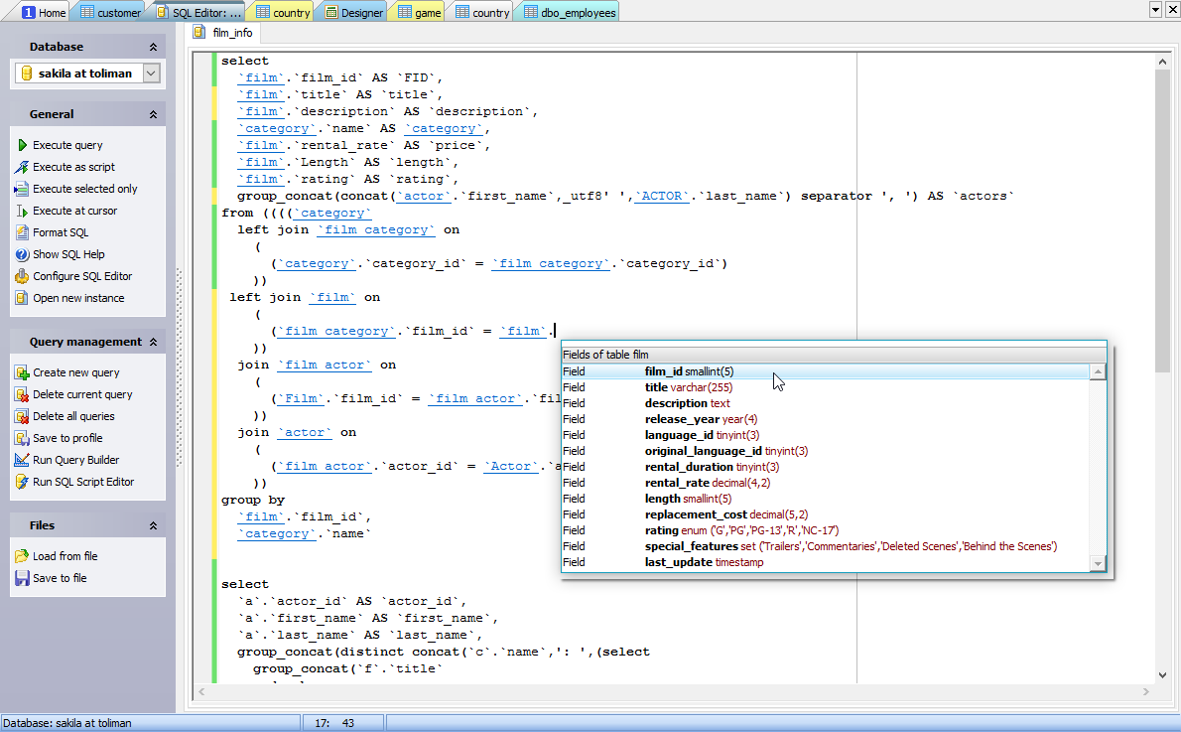Click the Execute query green arrow icon
The width and height of the screenshot is (1181, 732).
pyautogui.click(x=22, y=145)
